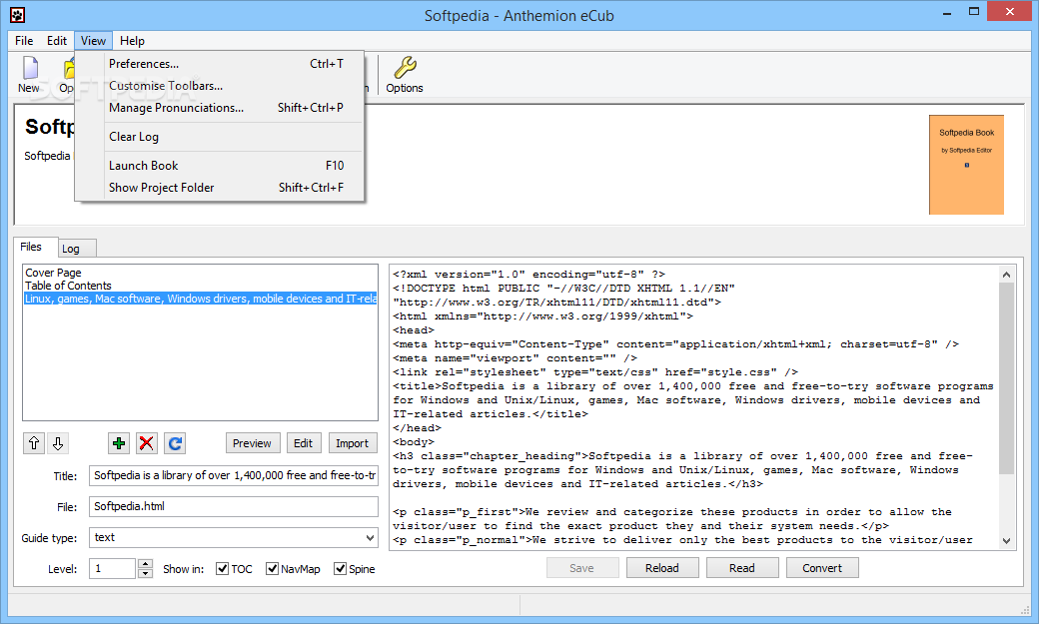Select Show Project Folder menu entry
Image resolution: width=1039 pixels, height=624 pixels.
point(220,188)
